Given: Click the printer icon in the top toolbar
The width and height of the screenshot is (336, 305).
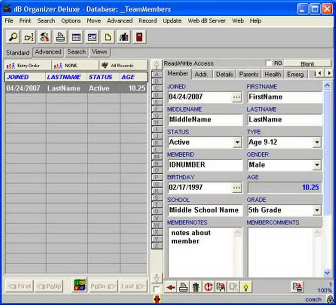Looking at the screenshot, I should [60, 37].
